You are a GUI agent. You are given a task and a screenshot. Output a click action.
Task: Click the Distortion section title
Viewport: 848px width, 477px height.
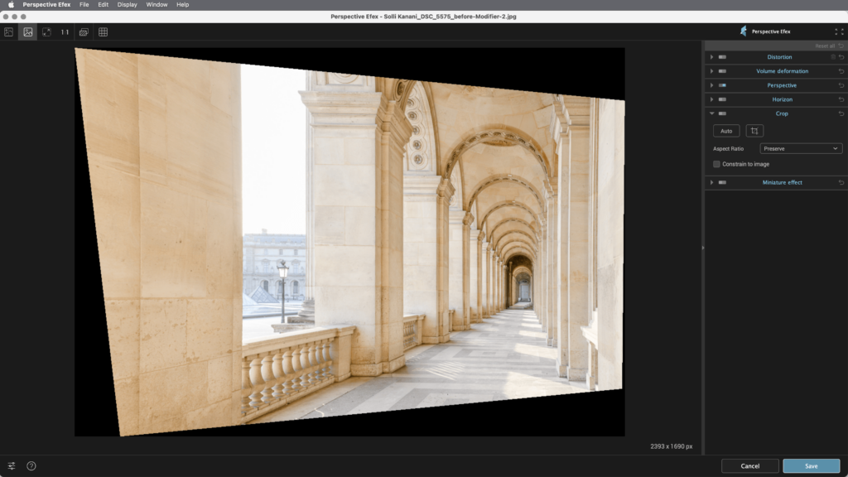coord(779,57)
